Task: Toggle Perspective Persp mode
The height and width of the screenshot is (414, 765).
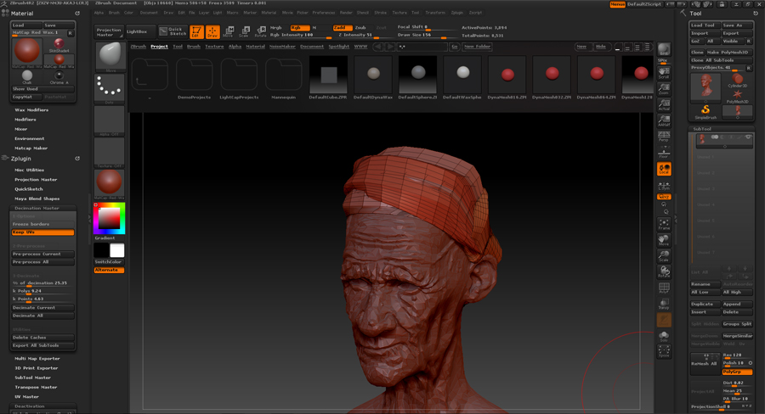Action: (x=664, y=137)
